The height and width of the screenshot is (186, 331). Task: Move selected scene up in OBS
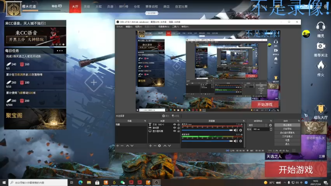(127, 146)
